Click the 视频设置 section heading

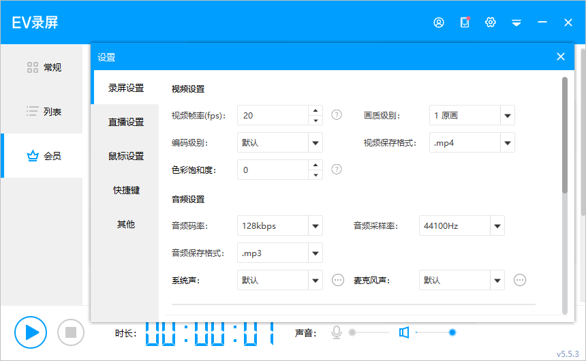[188, 89]
